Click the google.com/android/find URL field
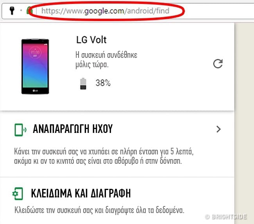The width and height of the screenshot is (254, 224). tap(105, 11)
